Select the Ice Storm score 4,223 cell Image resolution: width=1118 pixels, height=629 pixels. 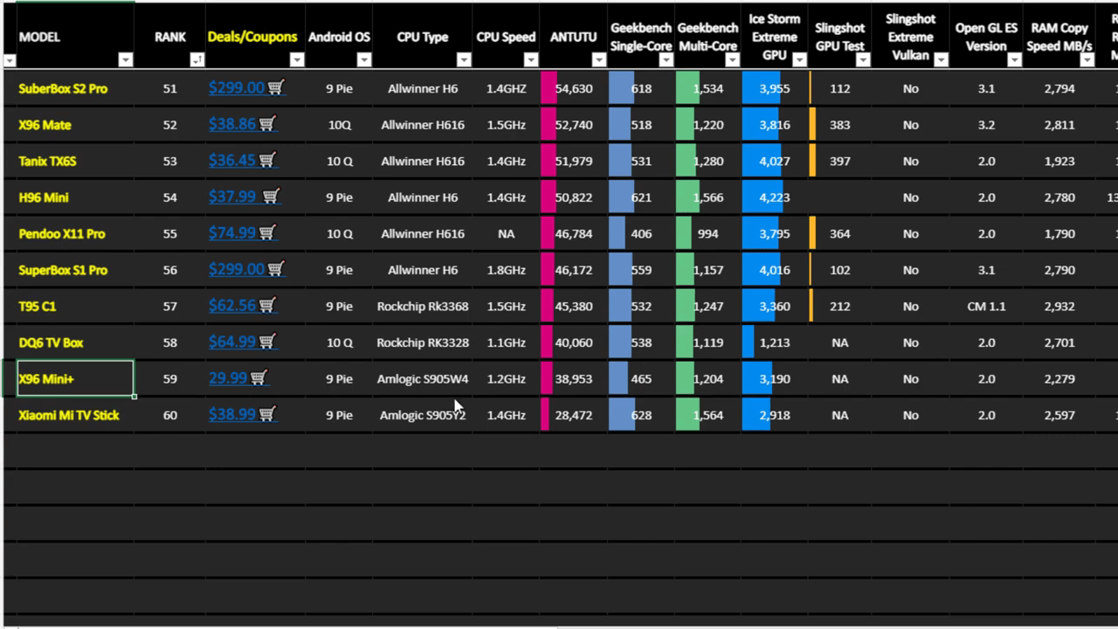775,197
